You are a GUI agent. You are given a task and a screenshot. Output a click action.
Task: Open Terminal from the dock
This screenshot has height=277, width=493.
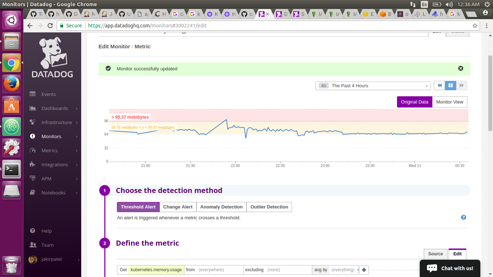point(12,169)
